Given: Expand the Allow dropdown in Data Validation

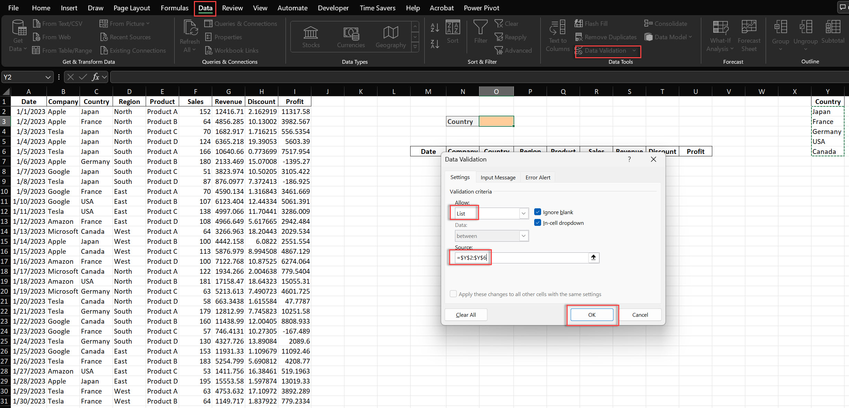Looking at the screenshot, I should tap(524, 213).
